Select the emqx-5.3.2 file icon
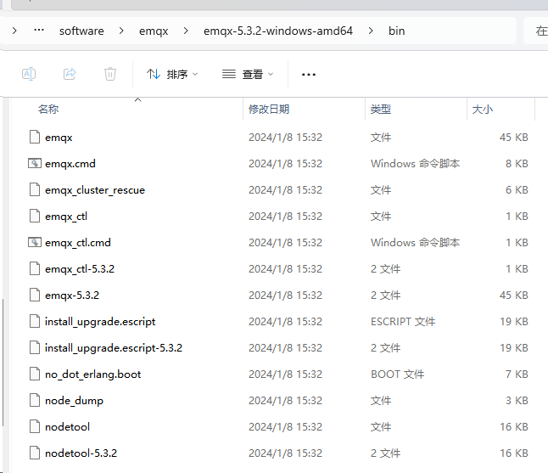Screen dimensions: 548x473 [35, 295]
